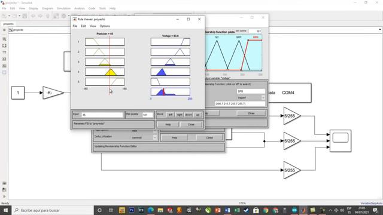The image size is (383, 215).
Task: Click Help button in FIS Editor window
Action: [174, 138]
